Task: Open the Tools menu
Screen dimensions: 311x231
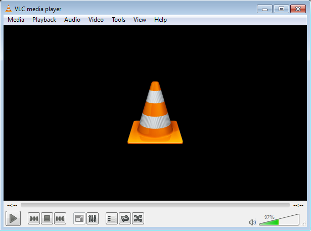Action: [x=119, y=20]
